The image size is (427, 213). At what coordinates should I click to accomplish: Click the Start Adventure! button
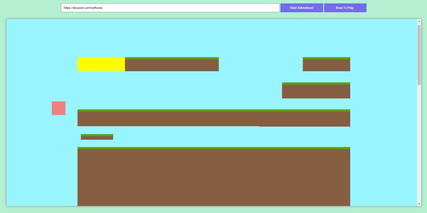click(301, 8)
